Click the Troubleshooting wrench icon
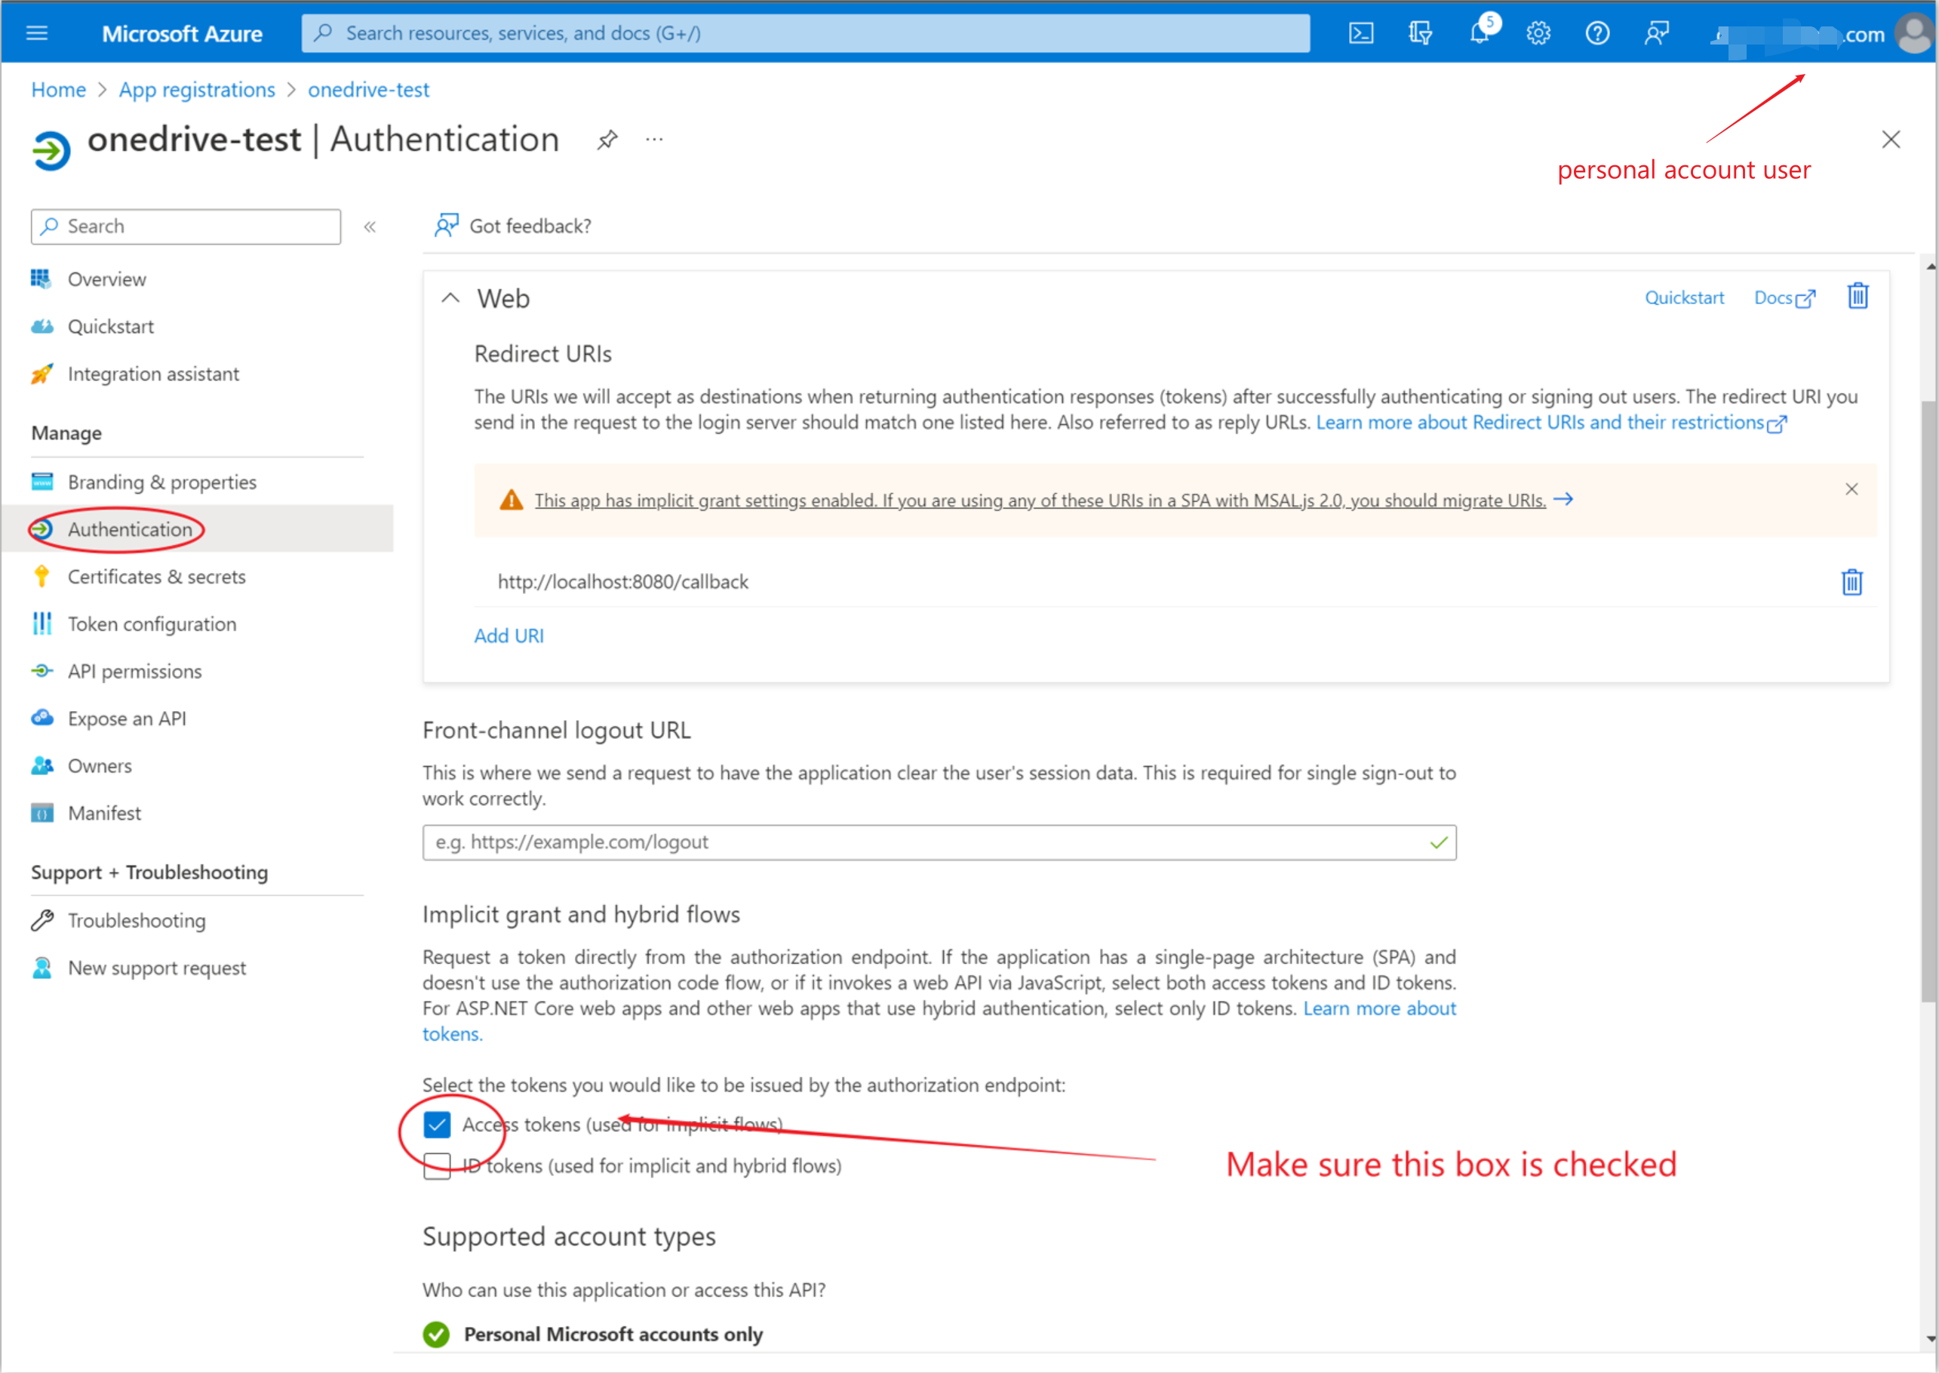Viewport: 1939px width, 1373px height. click(41, 921)
